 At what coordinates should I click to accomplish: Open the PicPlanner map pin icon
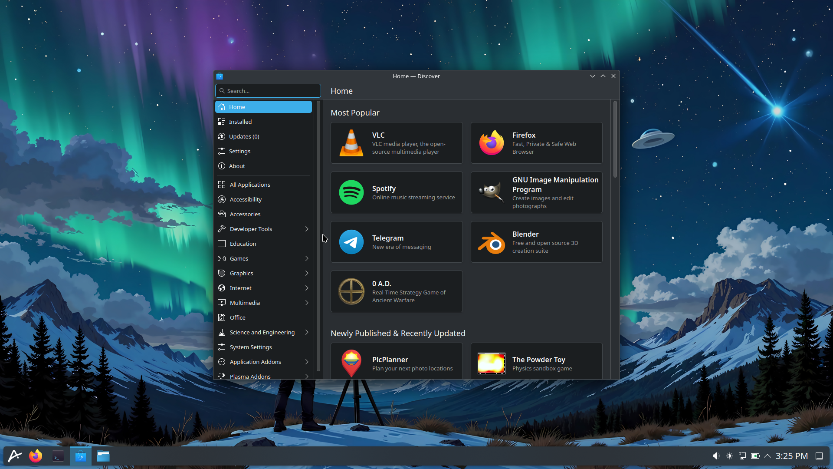coord(351,363)
